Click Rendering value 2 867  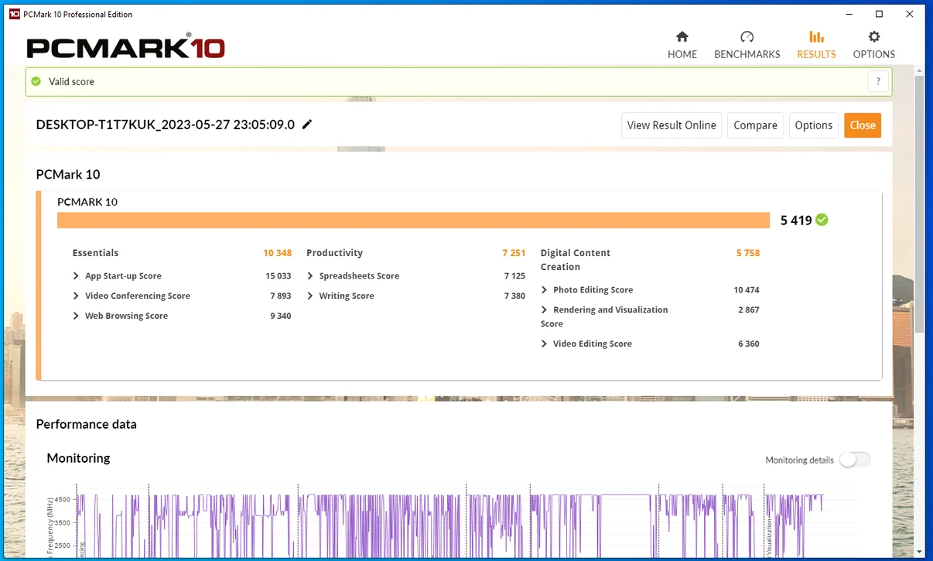(x=749, y=310)
